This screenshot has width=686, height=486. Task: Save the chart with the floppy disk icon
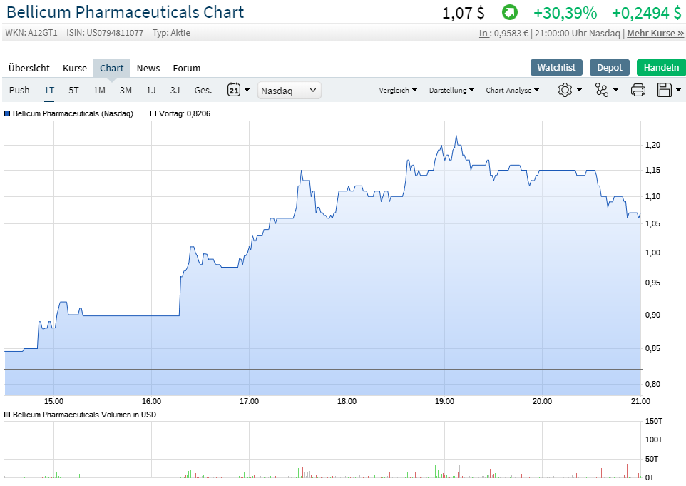[665, 89]
